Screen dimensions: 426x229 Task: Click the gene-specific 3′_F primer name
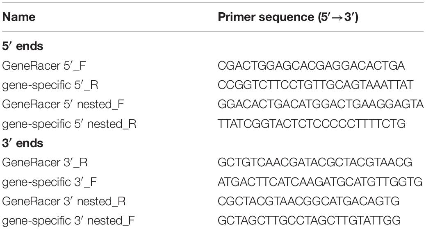point(49,182)
